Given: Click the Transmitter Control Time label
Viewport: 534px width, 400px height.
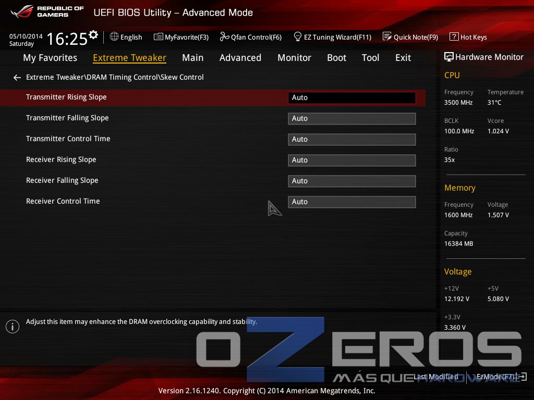Looking at the screenshot, I should [68, 139].
